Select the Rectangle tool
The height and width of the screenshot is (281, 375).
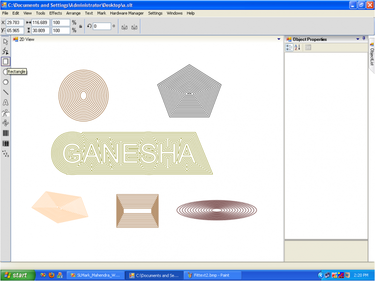tap(6, 61)
